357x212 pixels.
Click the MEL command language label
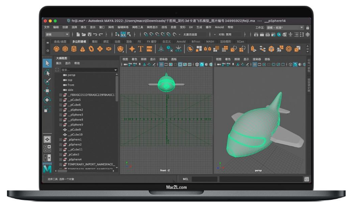pos(185,179)
